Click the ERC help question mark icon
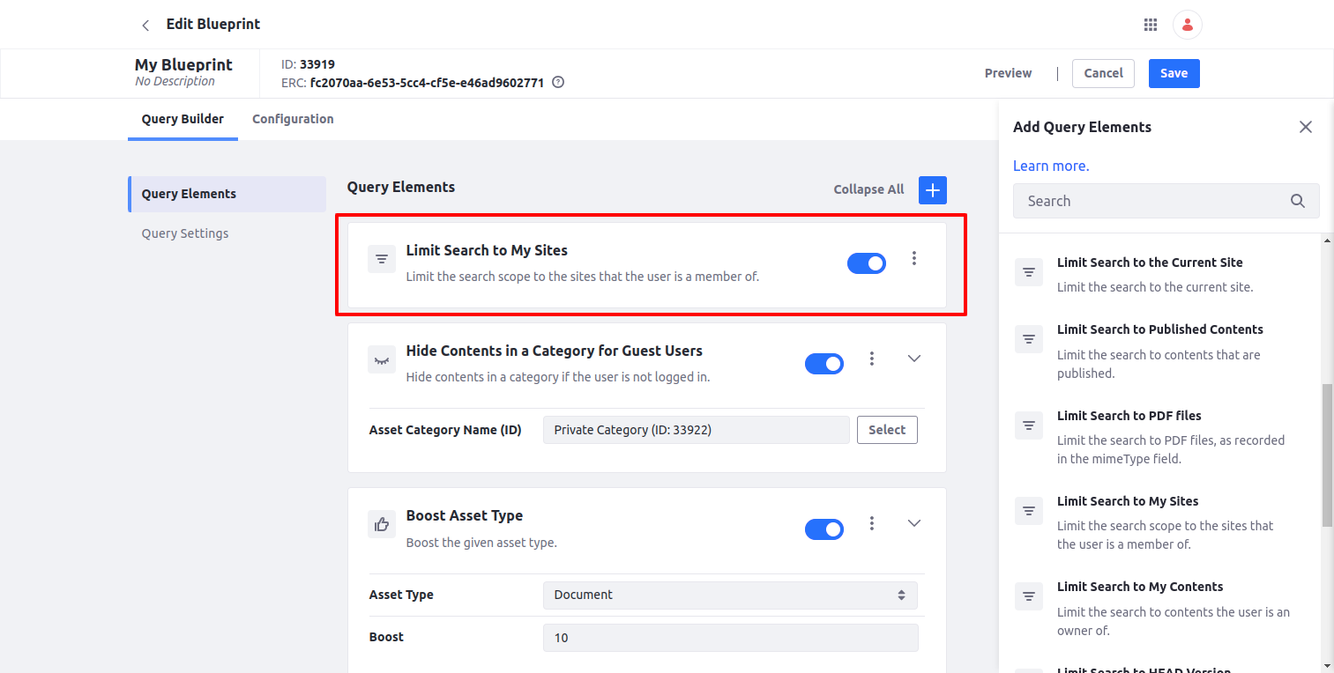The image size is (1334, 673). coord(557,83)
